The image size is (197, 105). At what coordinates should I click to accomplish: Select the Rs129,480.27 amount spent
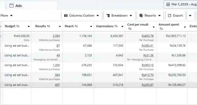(x=177, y=85)
